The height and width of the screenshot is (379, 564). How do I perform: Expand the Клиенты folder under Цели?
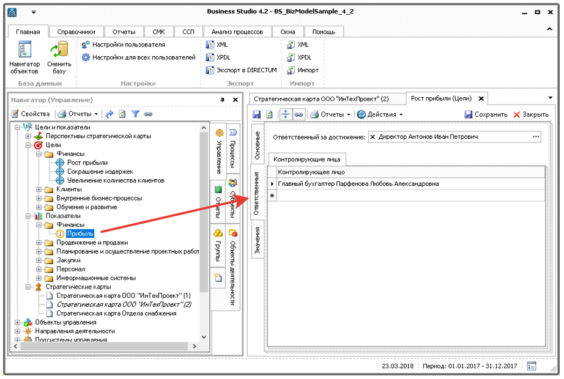point(39,189)
